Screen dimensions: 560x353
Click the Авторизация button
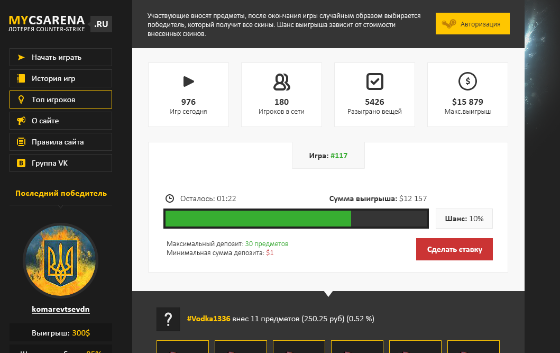(473, 24)
